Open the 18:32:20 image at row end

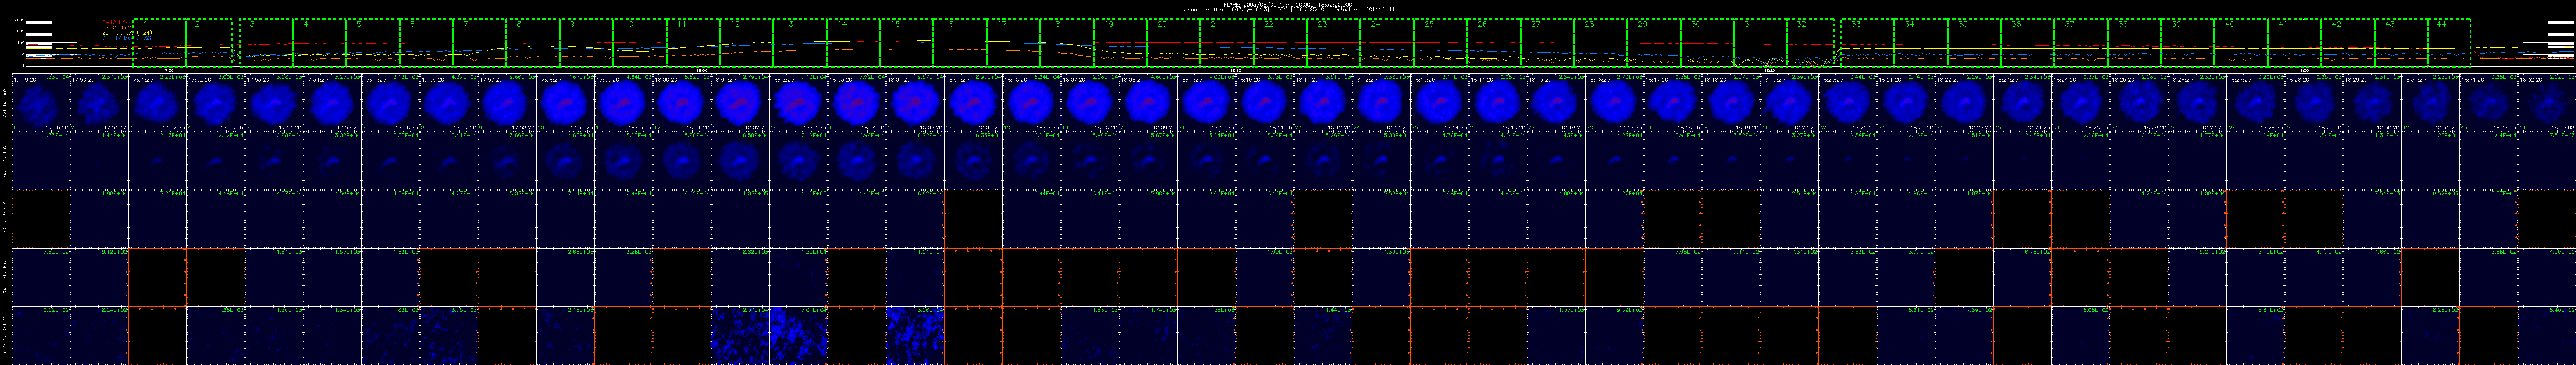point(2547,102)
